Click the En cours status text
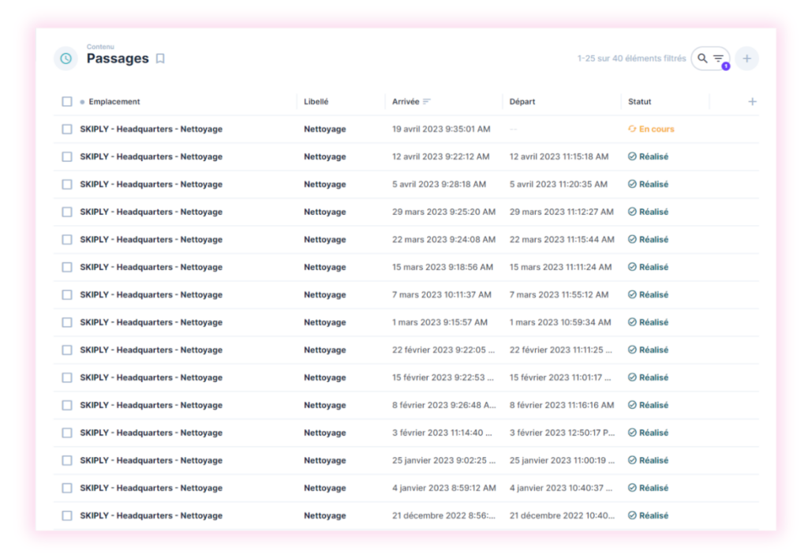The height and width of the screenshot is (555, 808). point(656,129)
